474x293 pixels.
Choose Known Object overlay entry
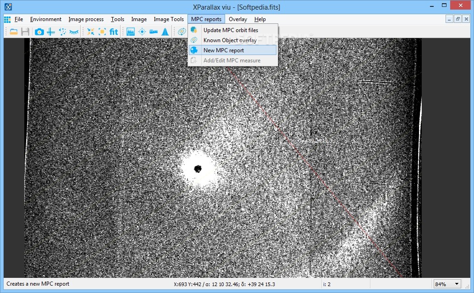point(232,40)
